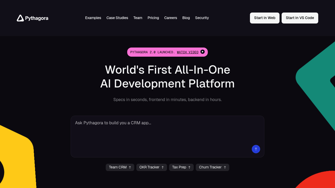Image resolution: width=335 pixels, height=188 pixels.
Task: Click the play icon in launch banner
Action: coord(203,52)
